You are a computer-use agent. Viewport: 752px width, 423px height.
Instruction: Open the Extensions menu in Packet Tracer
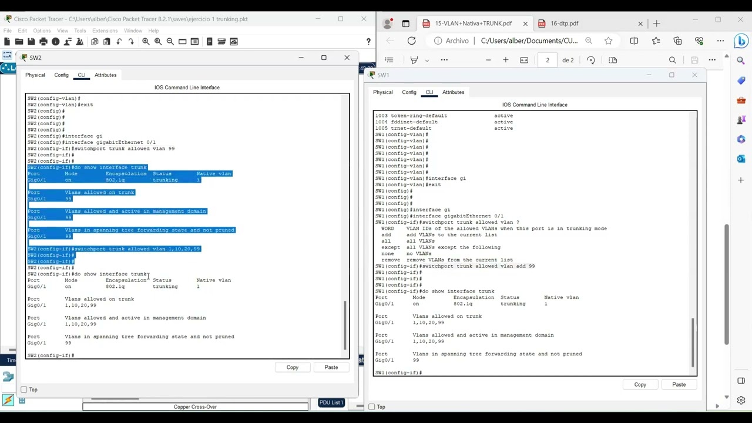pyautogui.click(x=105, y=31)
